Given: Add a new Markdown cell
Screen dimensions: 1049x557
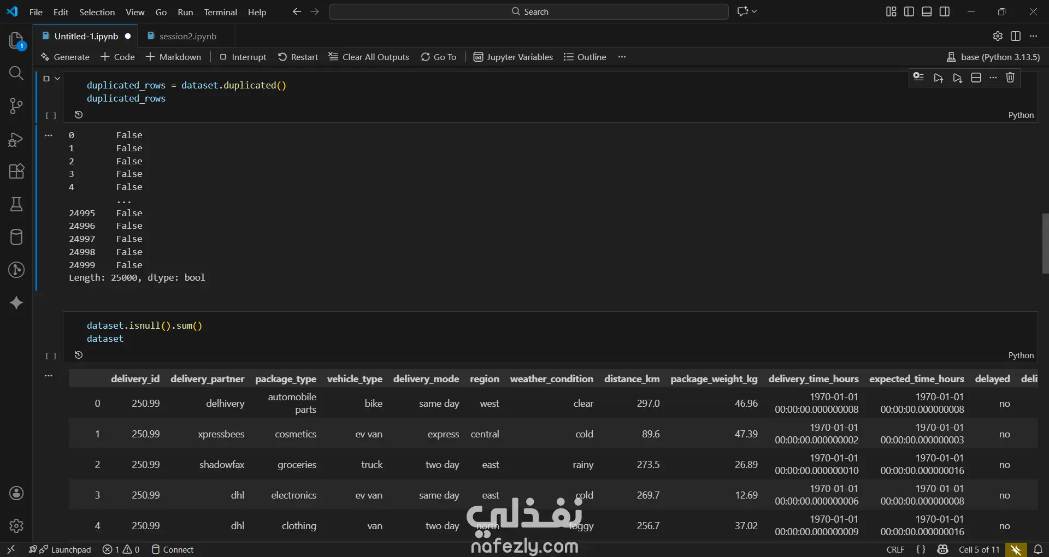Looking at the screenshot, I should [174, 57].
